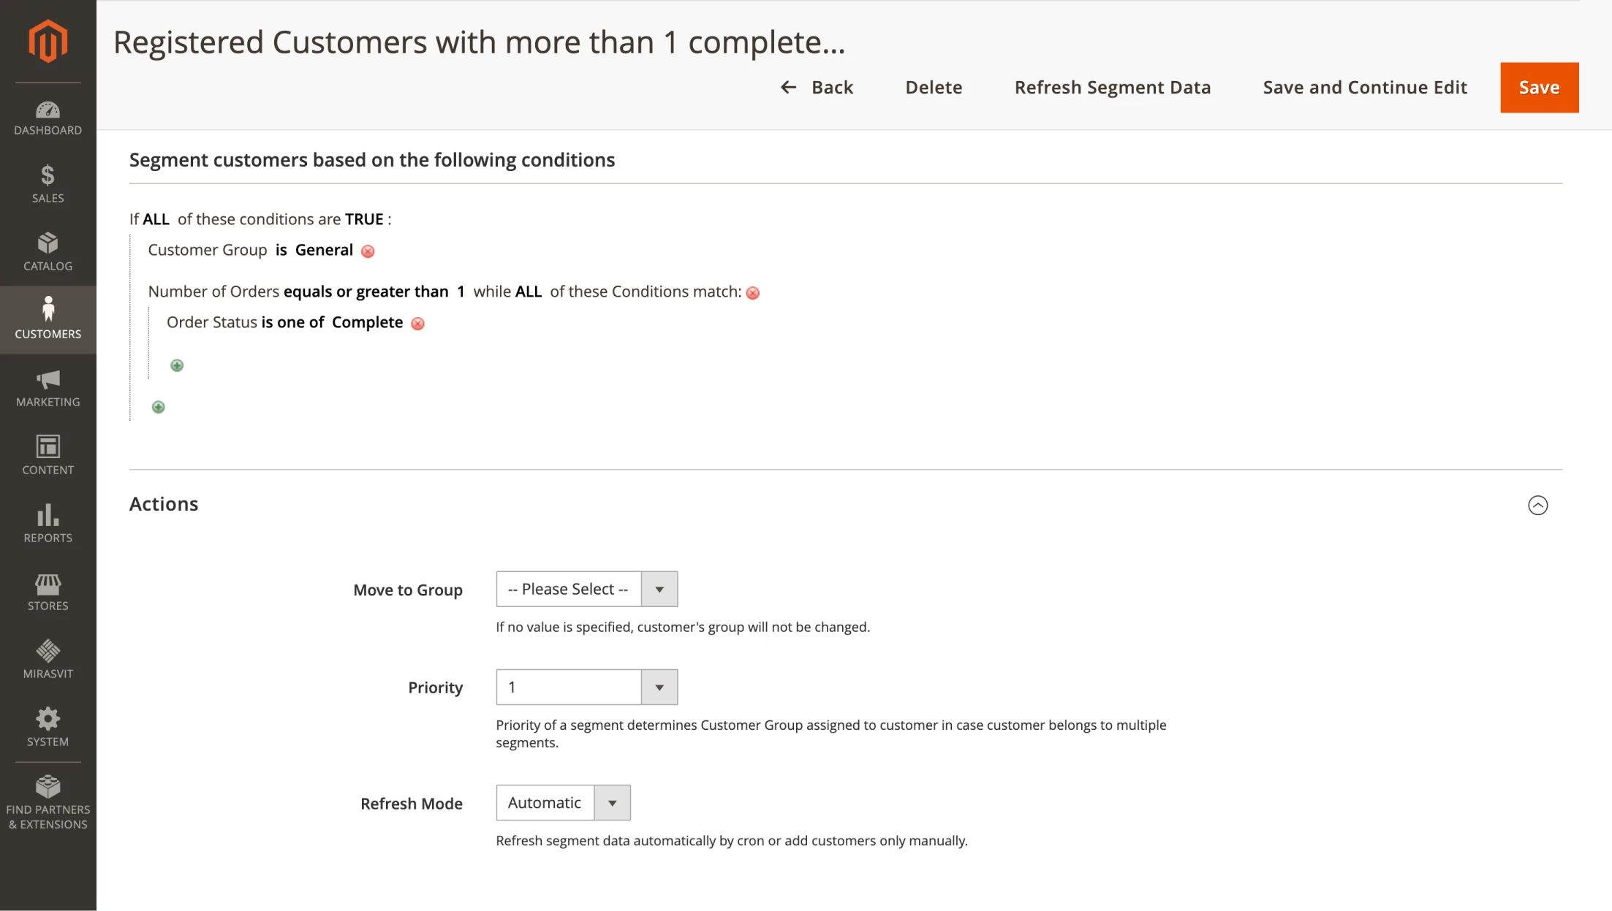Click Refresh Segment Data
The height and width of the screenshot is (911, 1612).
point(1112,87)
